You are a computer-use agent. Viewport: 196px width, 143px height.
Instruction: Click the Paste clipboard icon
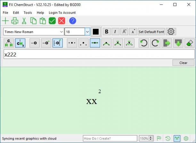coord(43,21)
